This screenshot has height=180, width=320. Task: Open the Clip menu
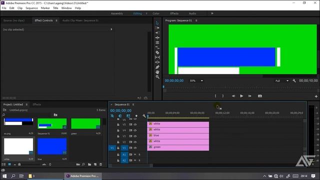pos(20,8)
